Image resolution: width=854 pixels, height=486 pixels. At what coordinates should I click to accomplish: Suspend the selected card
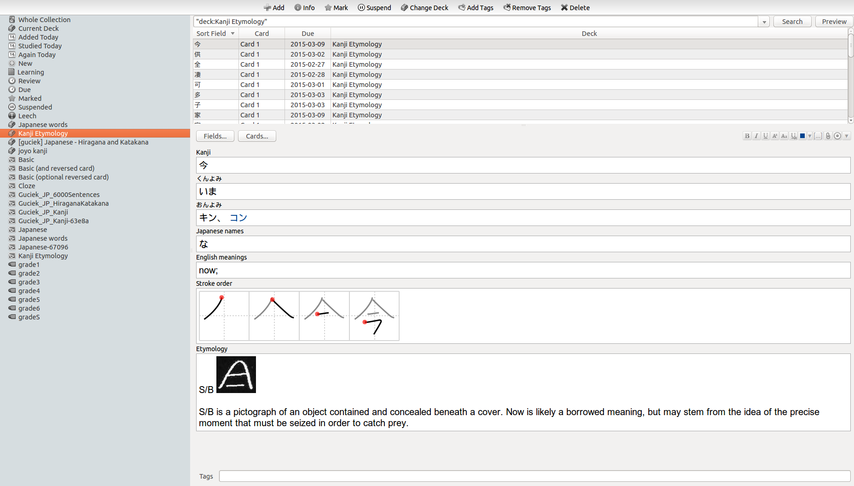point(374,7)
